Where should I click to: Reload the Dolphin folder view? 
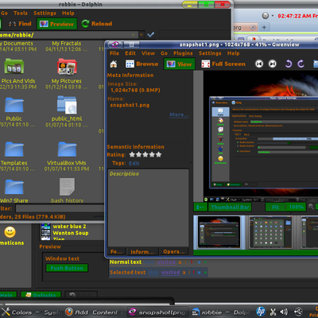[x=97, y=24]
